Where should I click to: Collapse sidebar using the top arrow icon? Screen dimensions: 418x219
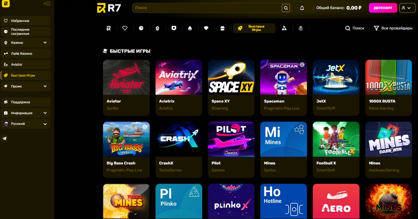[x=47, y=3]
